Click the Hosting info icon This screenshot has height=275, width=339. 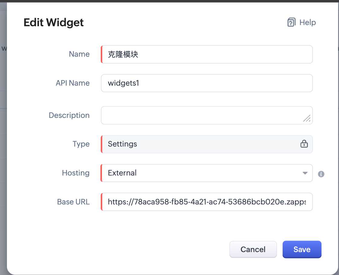[x=321, y=174]
